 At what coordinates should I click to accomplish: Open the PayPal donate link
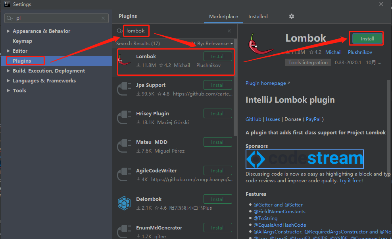click(313, 119)
